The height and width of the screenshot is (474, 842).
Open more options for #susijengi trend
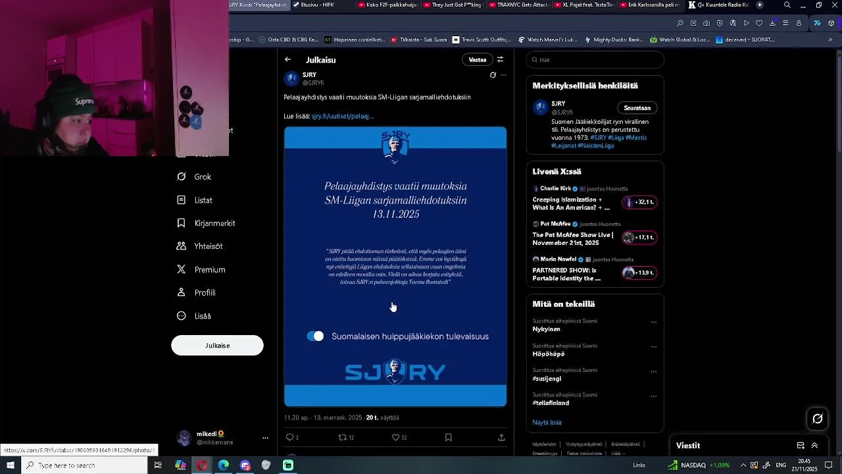653,371
